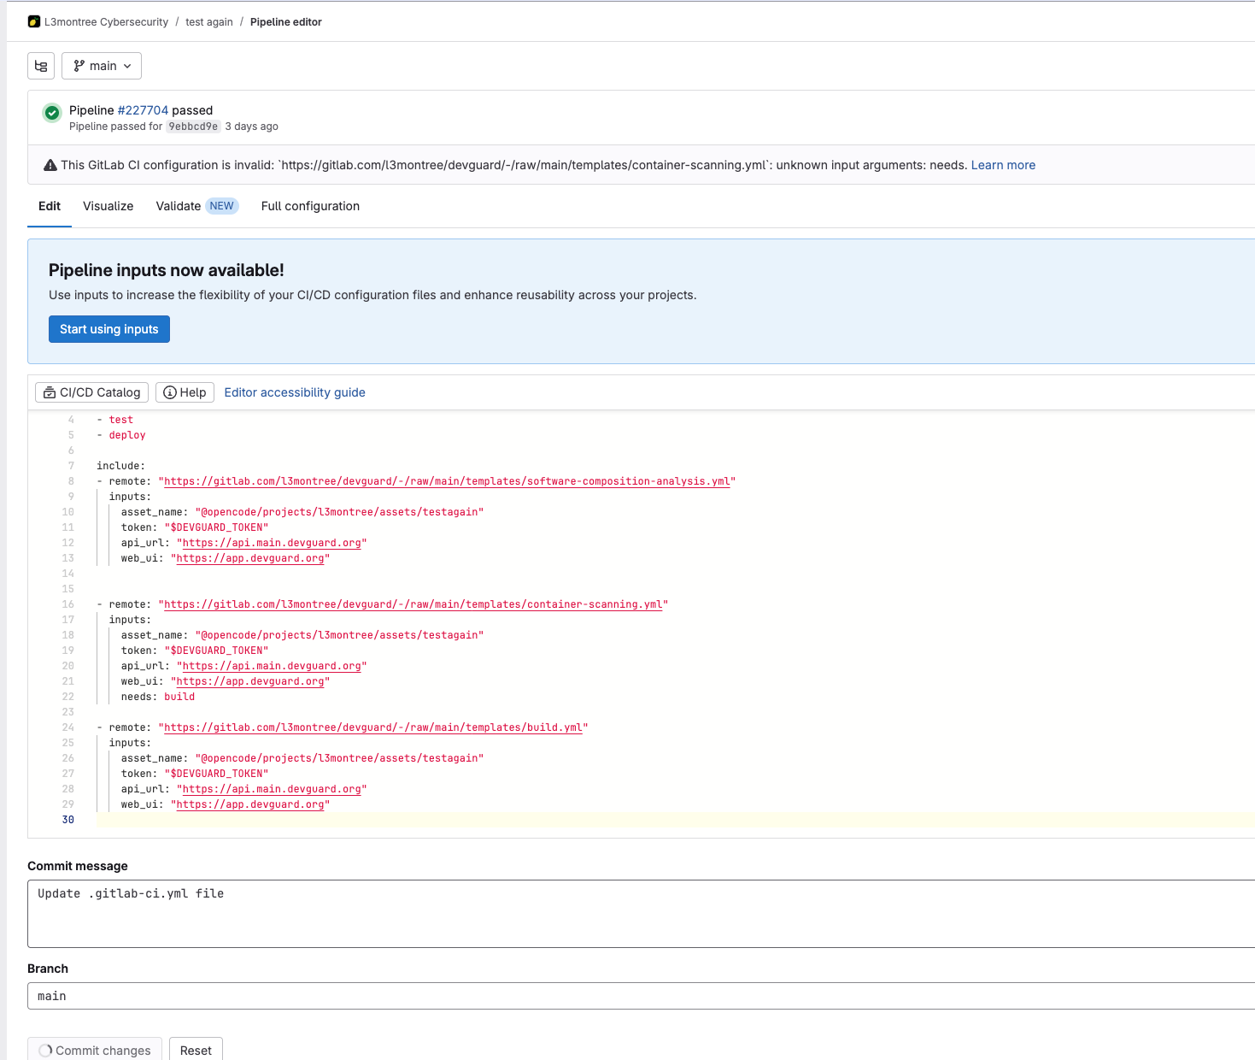This screenshot has width=1255, height=1060.
Task: Open the CI/CD Catalog button
Action: pyautogui.click(x=92, y=392)
